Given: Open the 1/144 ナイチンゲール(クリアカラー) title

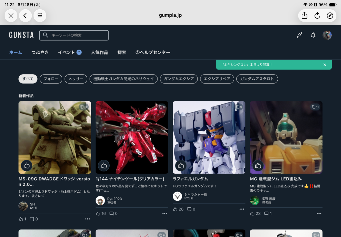Looking at the screenshot, I should tap(130, 179).
